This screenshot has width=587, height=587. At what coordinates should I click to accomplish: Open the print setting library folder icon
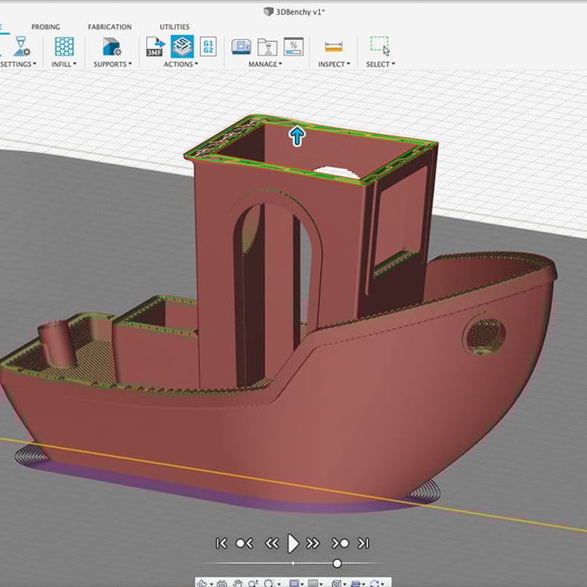(x=267, y=47)
